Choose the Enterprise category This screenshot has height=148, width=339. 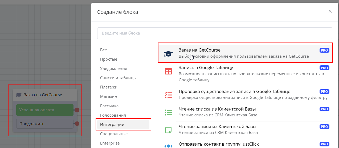(110, 143)
